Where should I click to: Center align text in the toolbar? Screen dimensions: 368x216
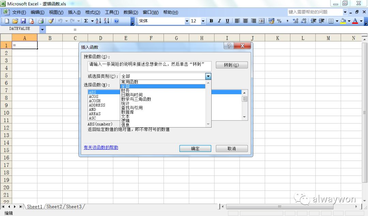pyautogui.click(x=245, y=21)
